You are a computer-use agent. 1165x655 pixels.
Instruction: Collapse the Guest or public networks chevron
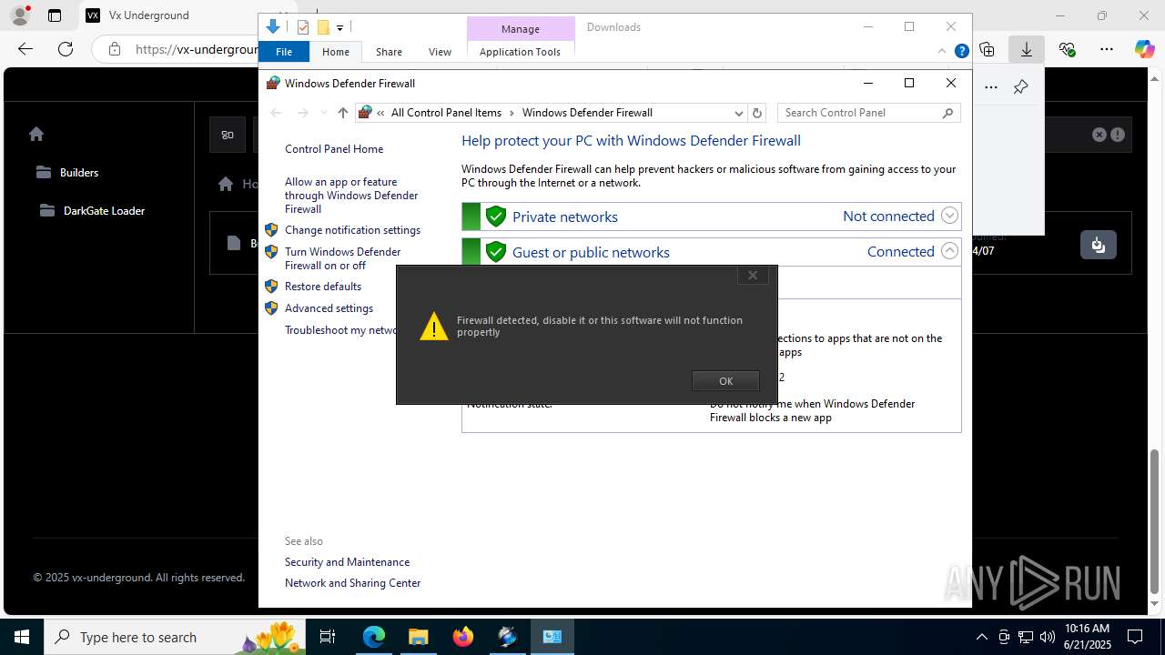click(949, 251)
